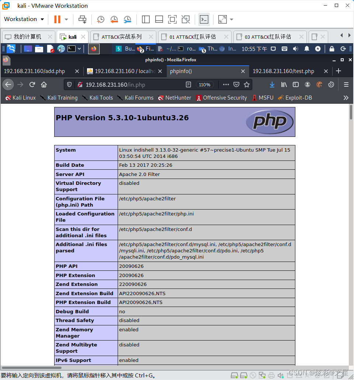
Task: Take a snapshot of the VM
Action: [x=101, y=20]
